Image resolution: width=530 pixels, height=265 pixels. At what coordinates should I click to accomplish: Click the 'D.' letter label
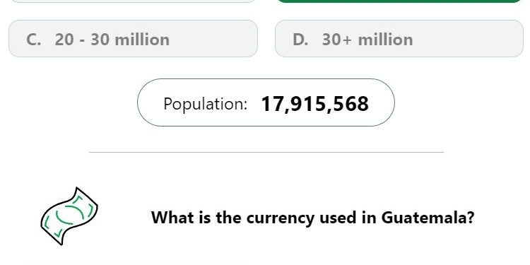(300, 40)
